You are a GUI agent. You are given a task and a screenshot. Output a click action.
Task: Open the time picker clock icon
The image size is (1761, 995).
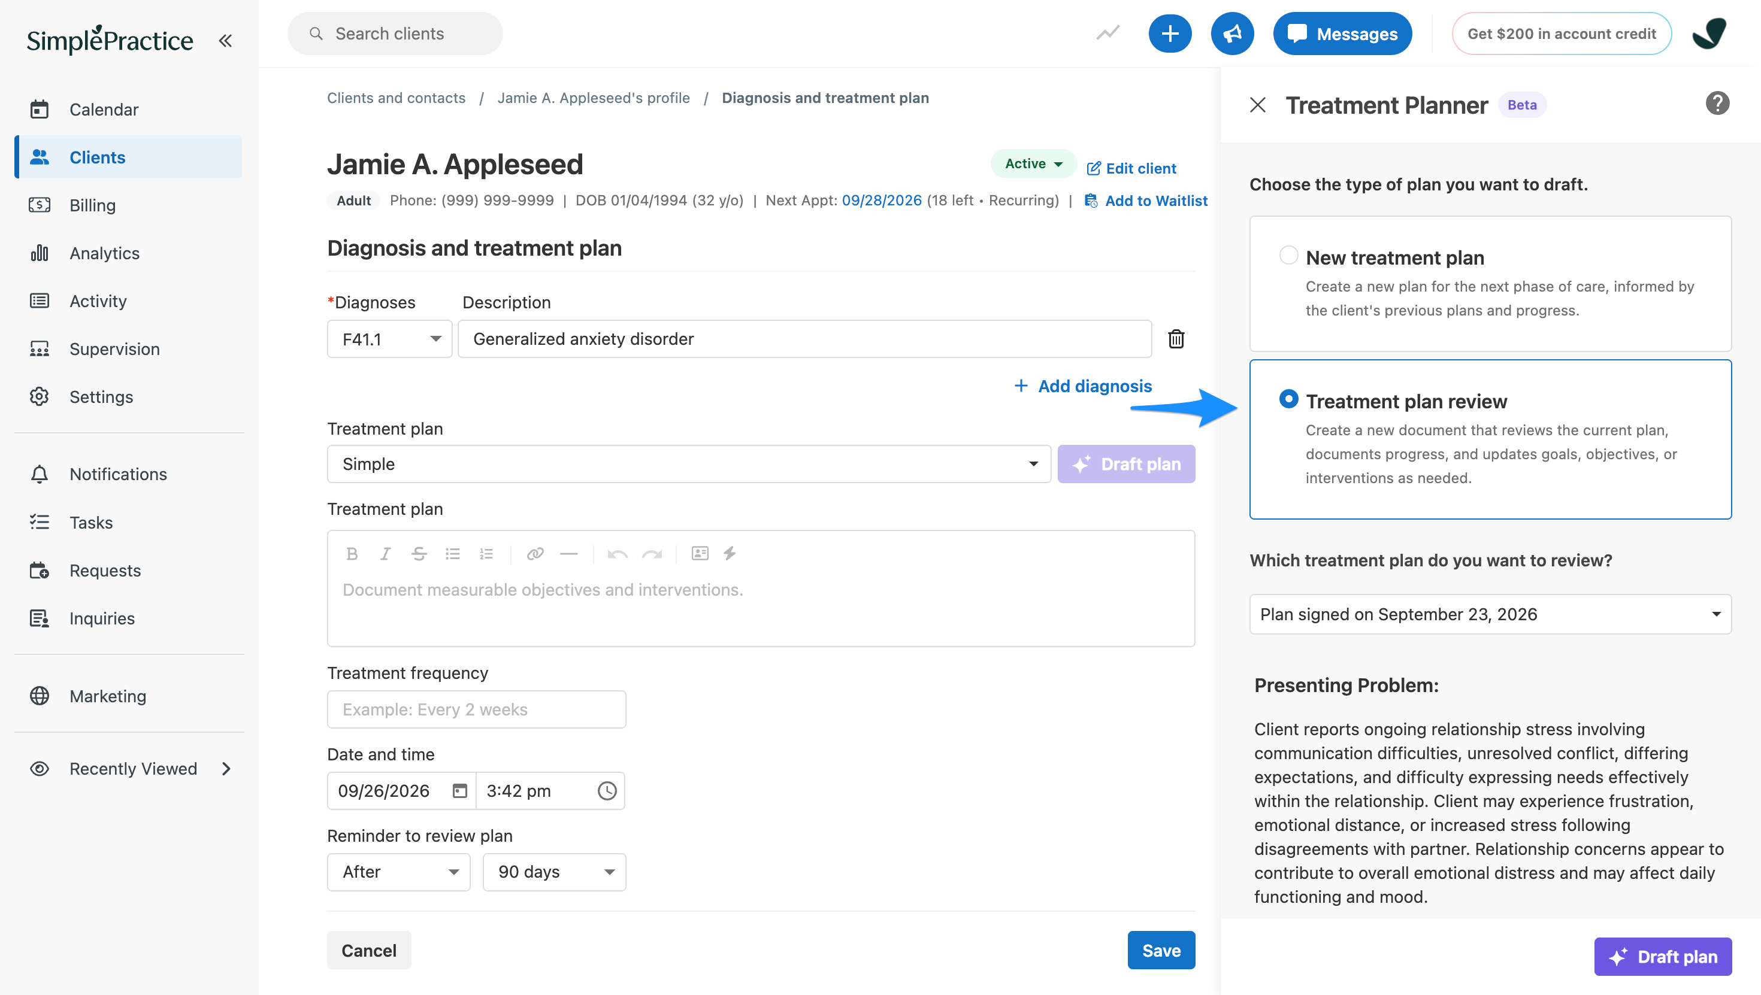607,791
